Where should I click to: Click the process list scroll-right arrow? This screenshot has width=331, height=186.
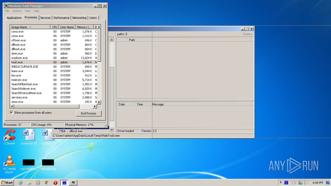pyautogui.click(x=95, y=106)
